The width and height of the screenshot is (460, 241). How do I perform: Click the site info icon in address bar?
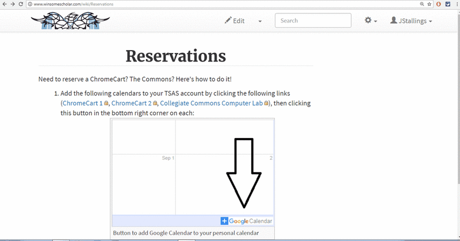click(x=30, y=4)
